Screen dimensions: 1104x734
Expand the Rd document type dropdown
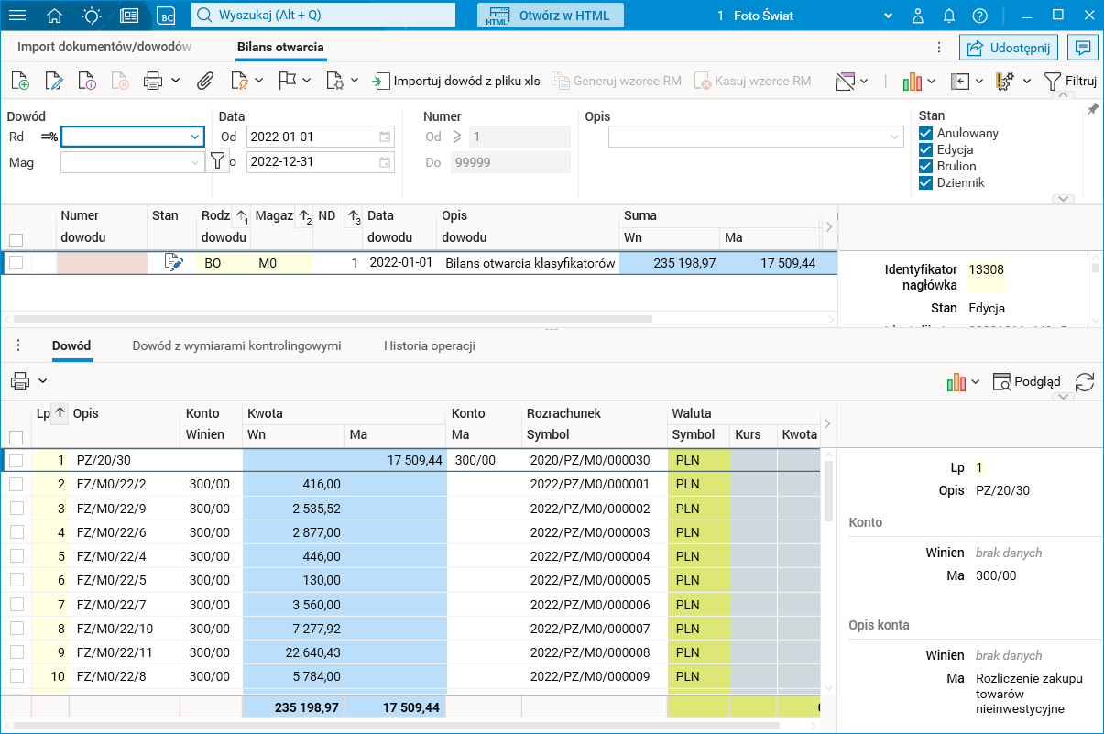[x=194, y=137]
